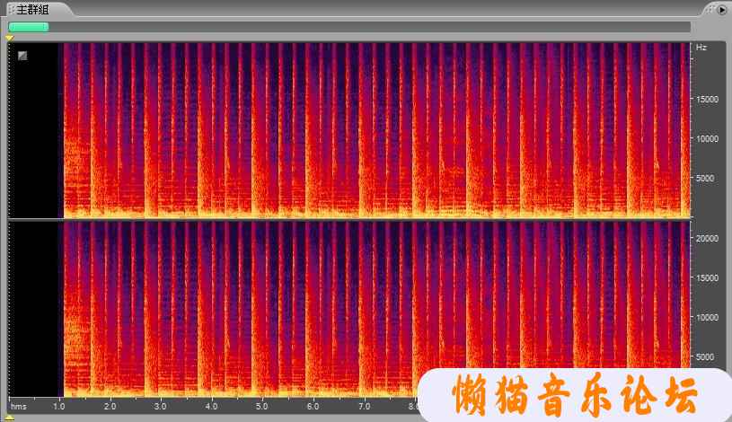Click the black silent region in the top channel
The width and height of the screenshot is (732, 422).
tap(34, 135)
